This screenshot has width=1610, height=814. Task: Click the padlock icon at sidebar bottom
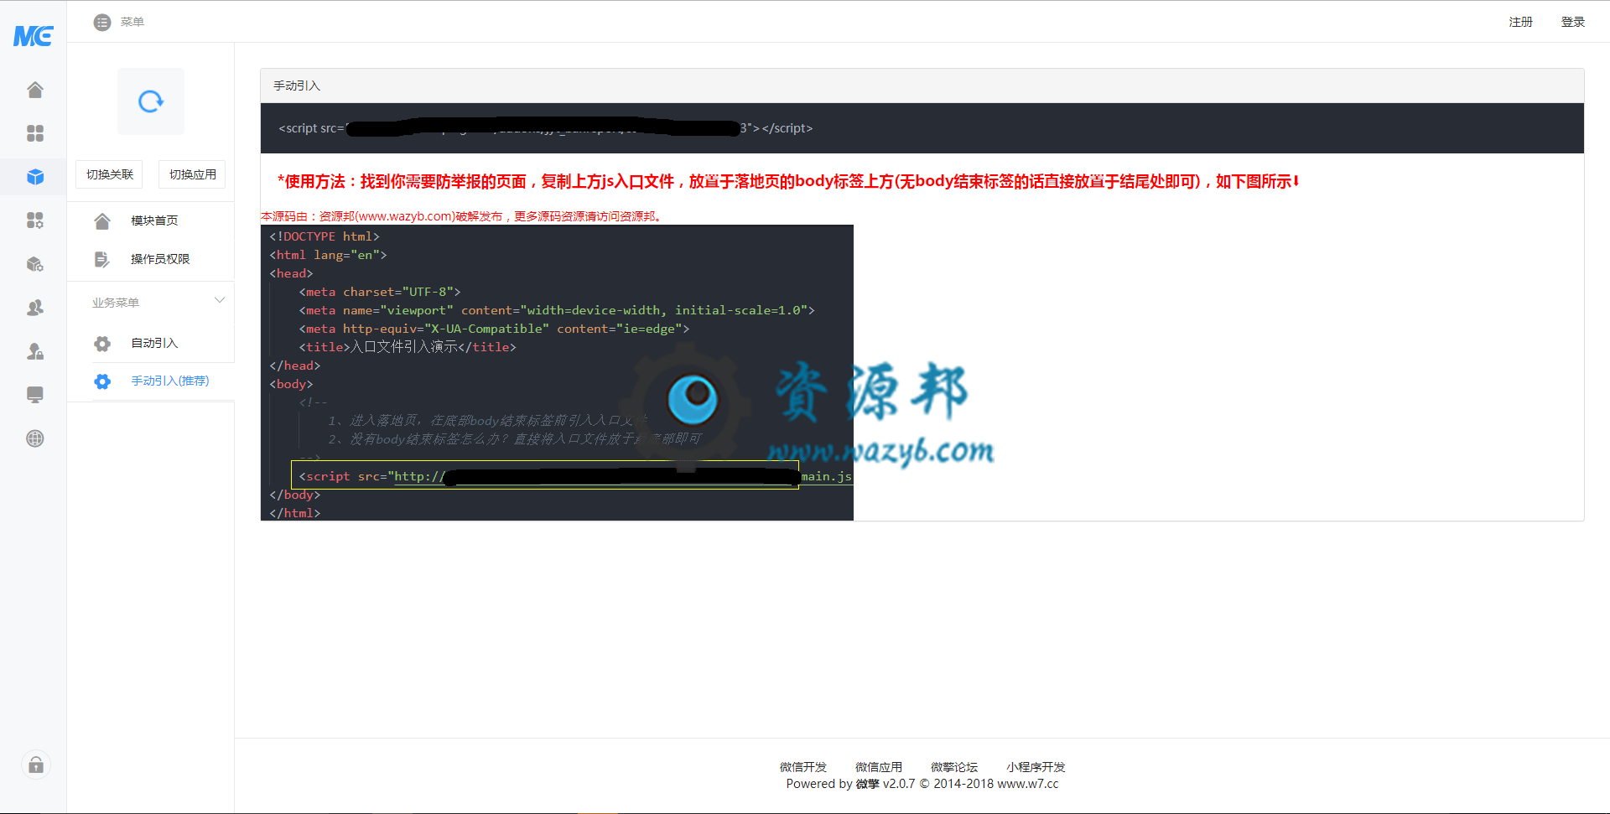[x=35, y=765]
